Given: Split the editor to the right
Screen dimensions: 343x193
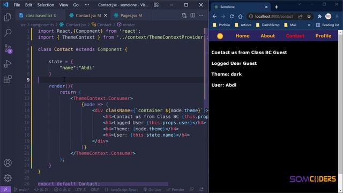Looking at the screenshot, I should (193, 16).
